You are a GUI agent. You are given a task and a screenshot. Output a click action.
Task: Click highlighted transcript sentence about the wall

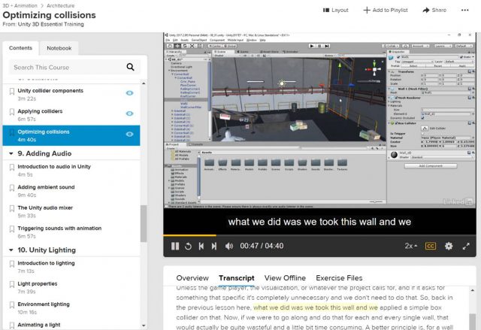[316, 307]
